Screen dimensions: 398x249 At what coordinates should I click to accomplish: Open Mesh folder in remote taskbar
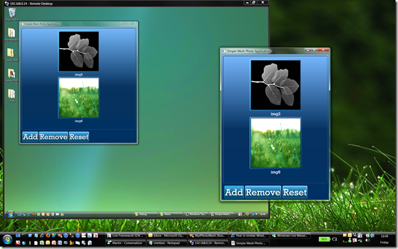pos(171,214)
